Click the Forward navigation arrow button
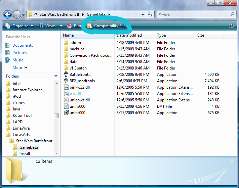Image resolution: width=239 pixels, height=188 pixels. point(17,15)
